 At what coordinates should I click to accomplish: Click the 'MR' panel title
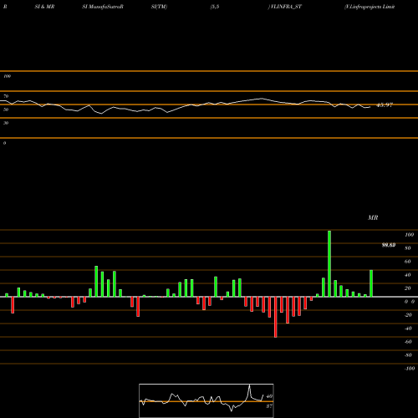373,217
